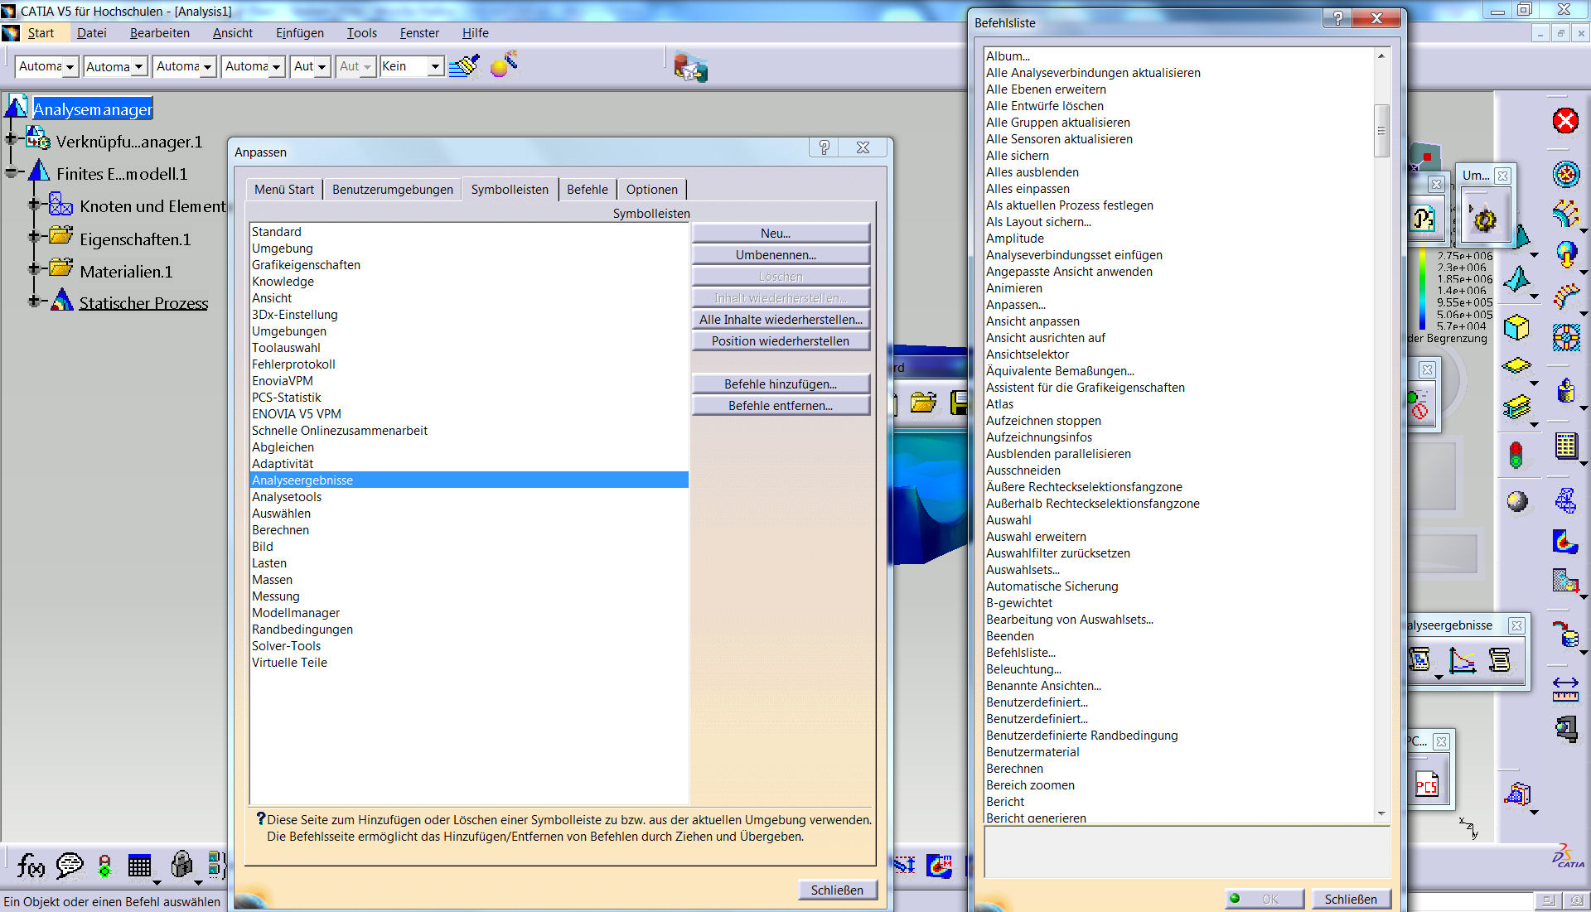The height and width of the screenshot is (912, 1591).
Task: Select the Analysemanager tree root
Action: [93, 109]
